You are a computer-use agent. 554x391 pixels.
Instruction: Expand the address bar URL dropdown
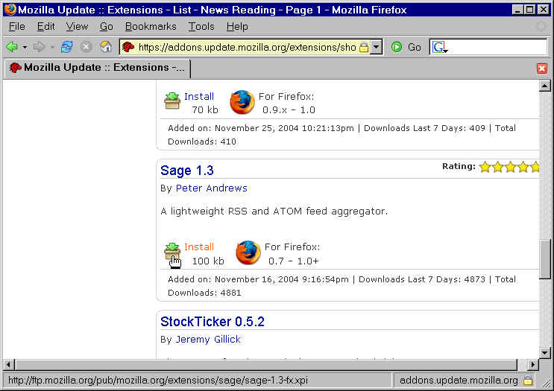pyautogui.click(x=377, y=47)
